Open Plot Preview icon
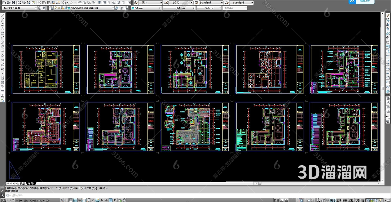391x202 pixels. pos(24,3)
